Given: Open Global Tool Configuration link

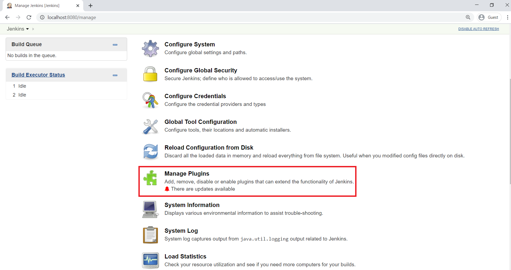Looking at the screenshot, I should pyautogui.click(x=201, y=122).
